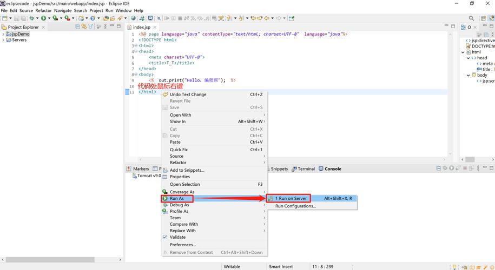495x270 pixels.
Task: Click the Open Web Browser globe icon
Action: pyautogui.click(x=134, y=18)
